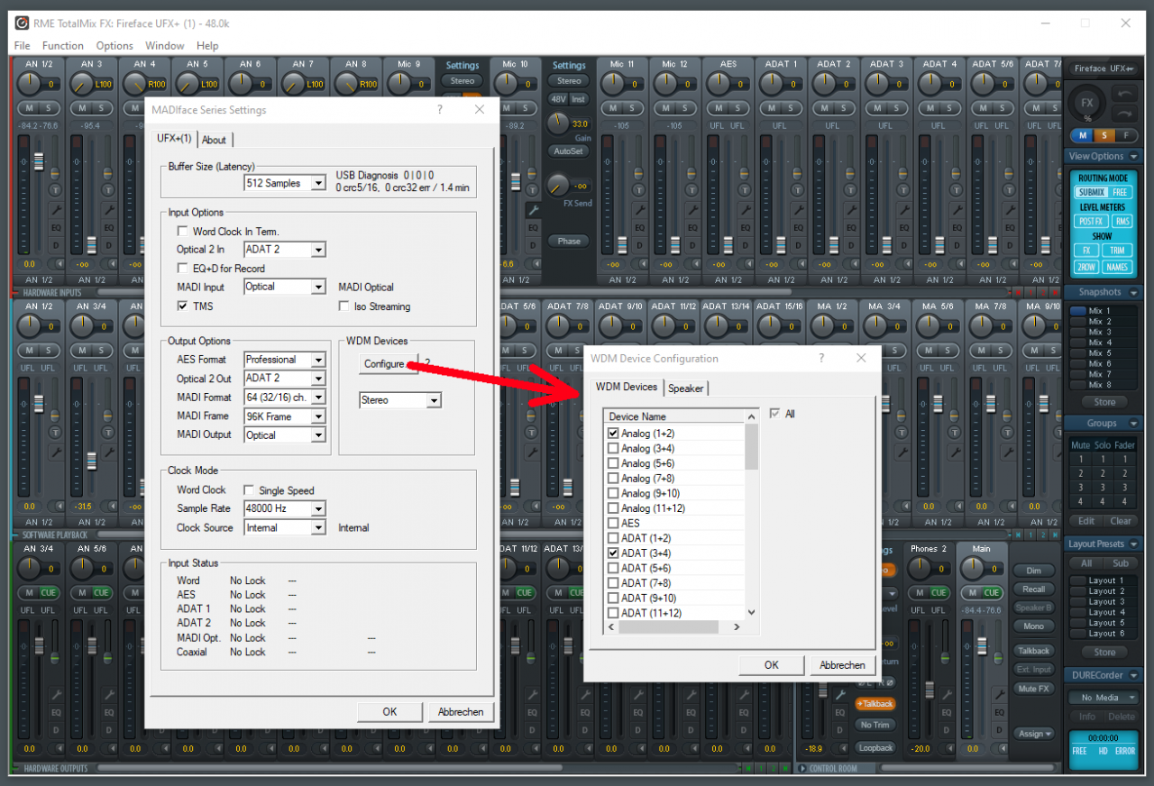The width and height of the screenshot is (1154, 786).
Task: Turn the Mic 10 Gain knob
Action: tap(557, 123)
